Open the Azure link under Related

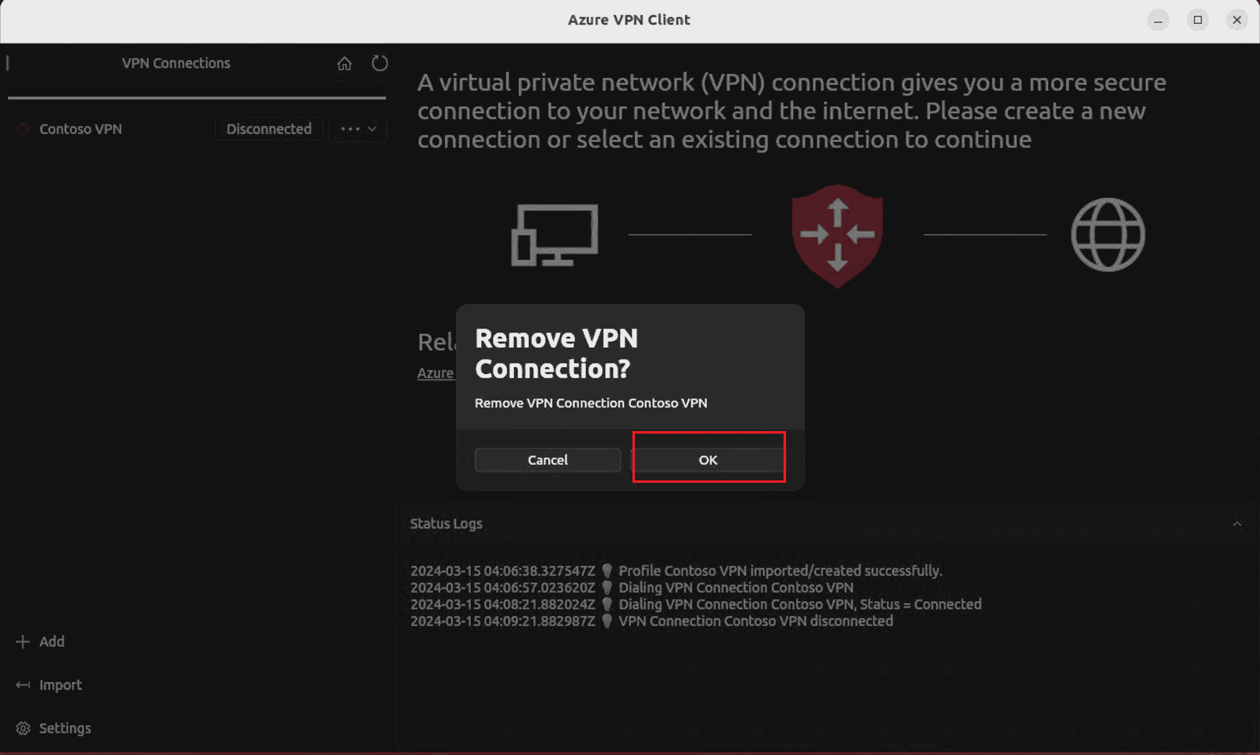click(436, 373)
